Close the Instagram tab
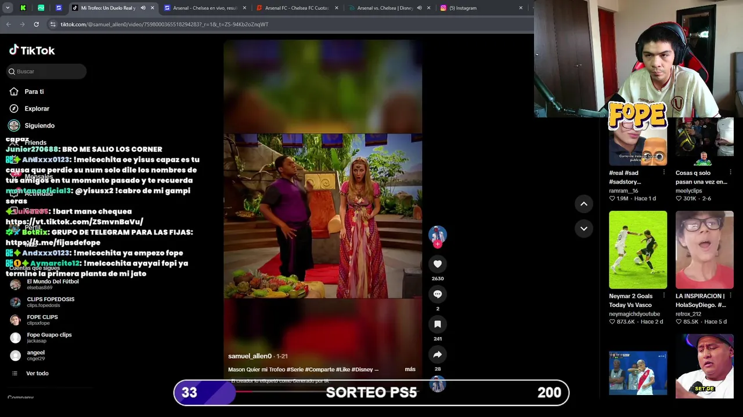 point(521,8)
